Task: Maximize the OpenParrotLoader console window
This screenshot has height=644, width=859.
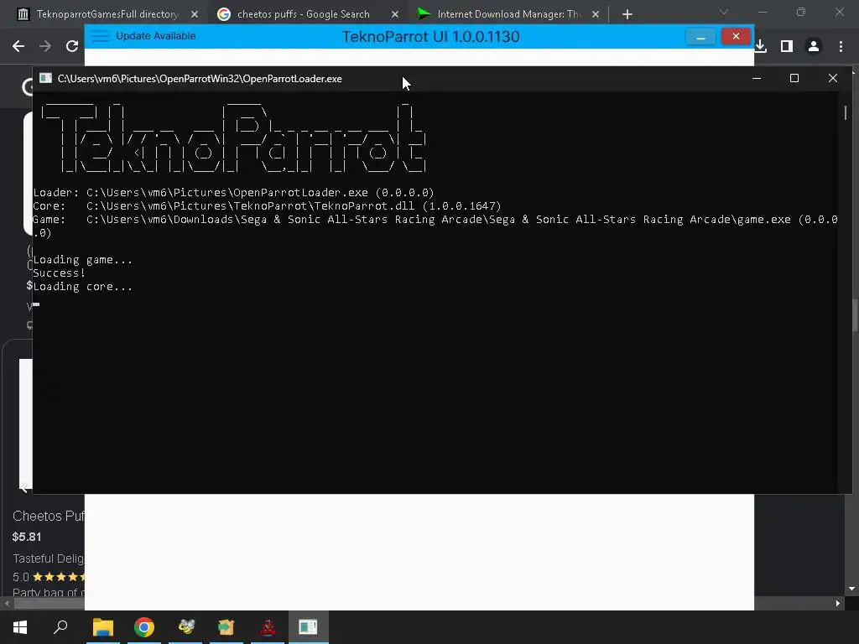Action: coord(794,78)
